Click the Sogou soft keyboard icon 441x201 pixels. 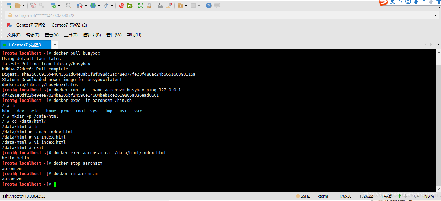tap(424, 2)
